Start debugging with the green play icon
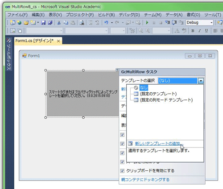Viewport: 223px width, 189px height. (x=147, y=23)
